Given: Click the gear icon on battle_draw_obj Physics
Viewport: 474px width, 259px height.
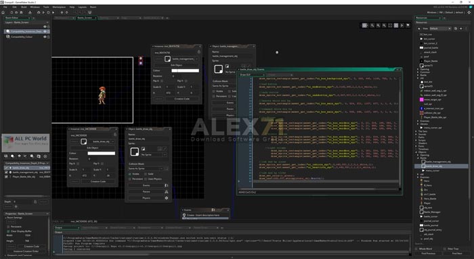Looking at the screenshot, I should coord(167,198).
